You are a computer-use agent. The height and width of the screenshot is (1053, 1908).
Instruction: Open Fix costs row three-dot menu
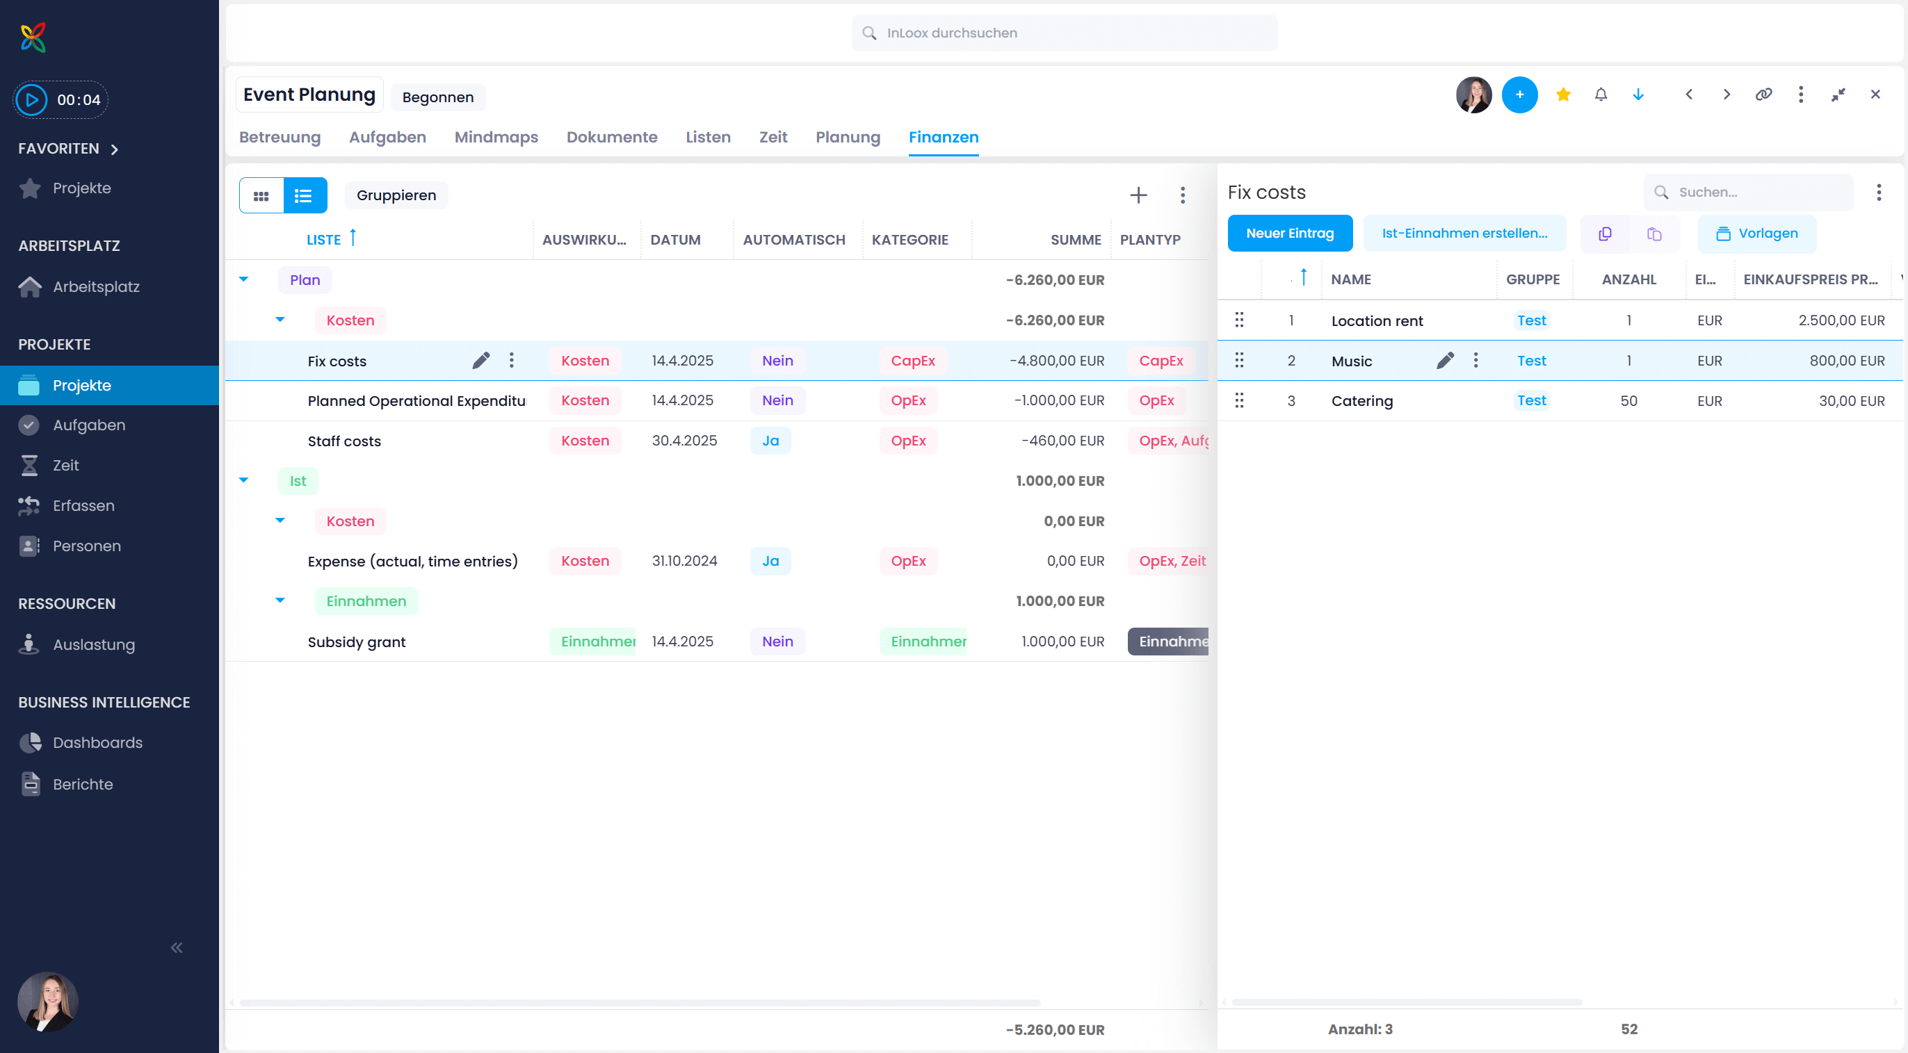pyautogui.click(x=511, y=361)
